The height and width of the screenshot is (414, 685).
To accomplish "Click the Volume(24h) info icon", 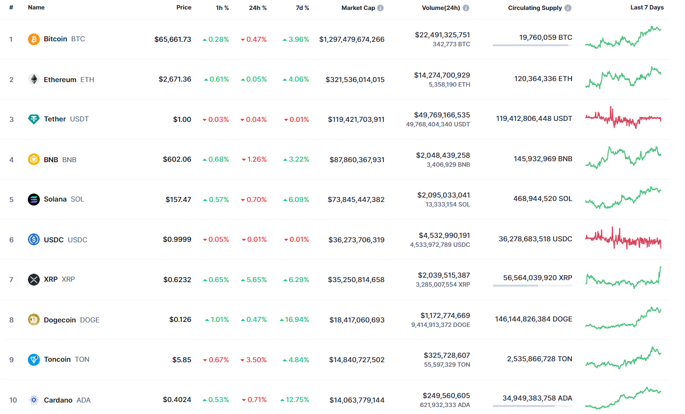I will pyautogui.click(x=466, y=8).
